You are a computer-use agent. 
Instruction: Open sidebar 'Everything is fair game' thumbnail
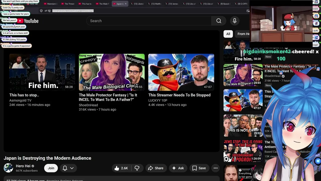(x=243, y=173)
